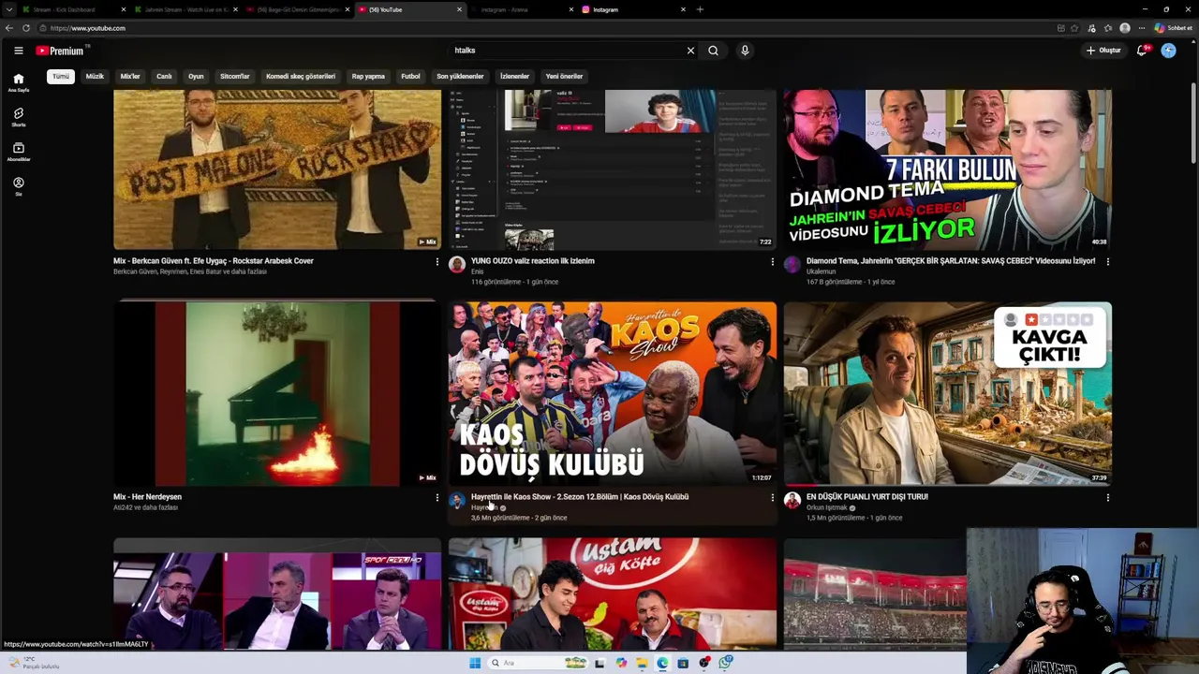Switch to the Instagram browser tab

point(634,9)
